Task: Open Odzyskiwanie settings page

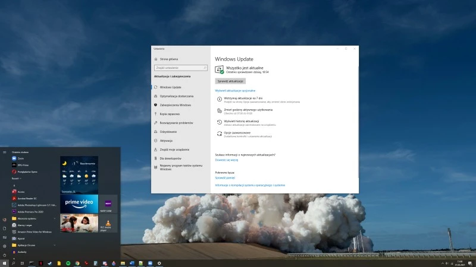Action: click(x=165, y=132)
